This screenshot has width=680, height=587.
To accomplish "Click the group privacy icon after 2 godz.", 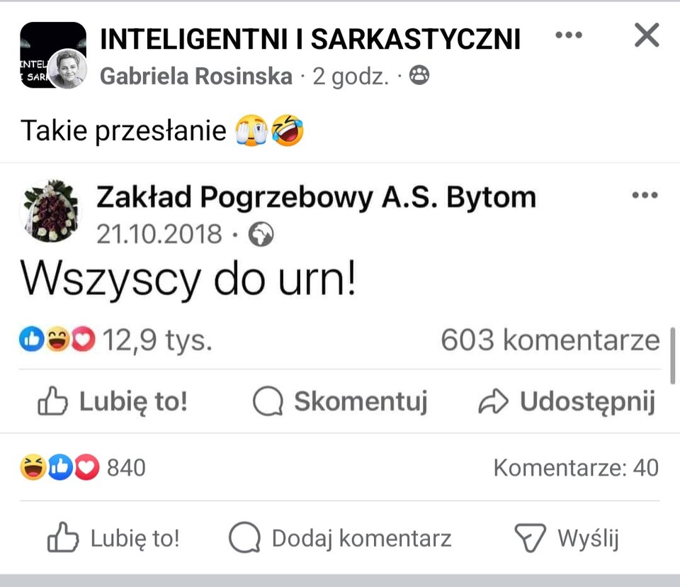I will [x=419, y=74].
